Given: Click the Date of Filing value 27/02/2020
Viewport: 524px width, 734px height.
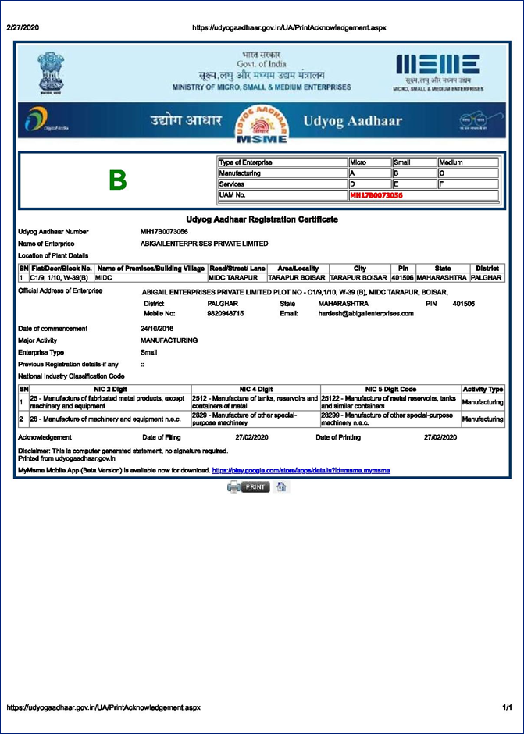Looking at the screenshot, I should point(252,437).
